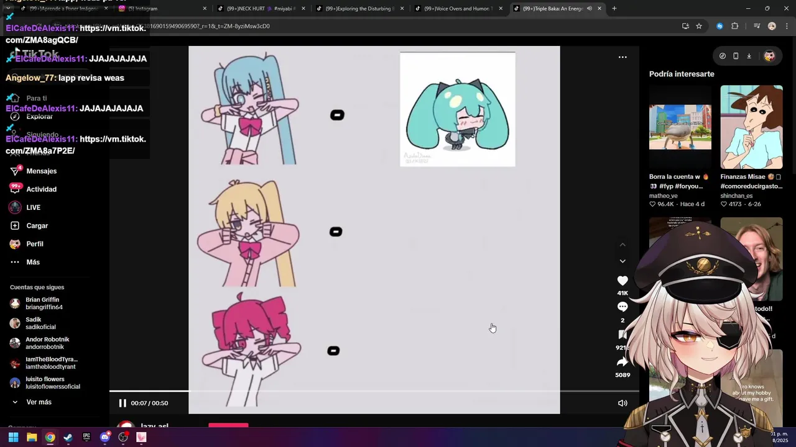796x447 pixels.
Task: Open the three-dot more options above the video
Action: (622, 57)
